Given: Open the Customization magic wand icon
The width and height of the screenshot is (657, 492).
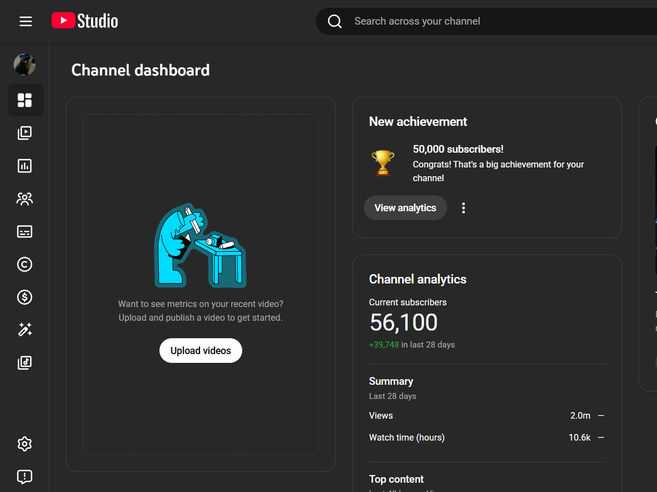Looking at the screenshot, I should pyautogui.click(x=25, y=329).
